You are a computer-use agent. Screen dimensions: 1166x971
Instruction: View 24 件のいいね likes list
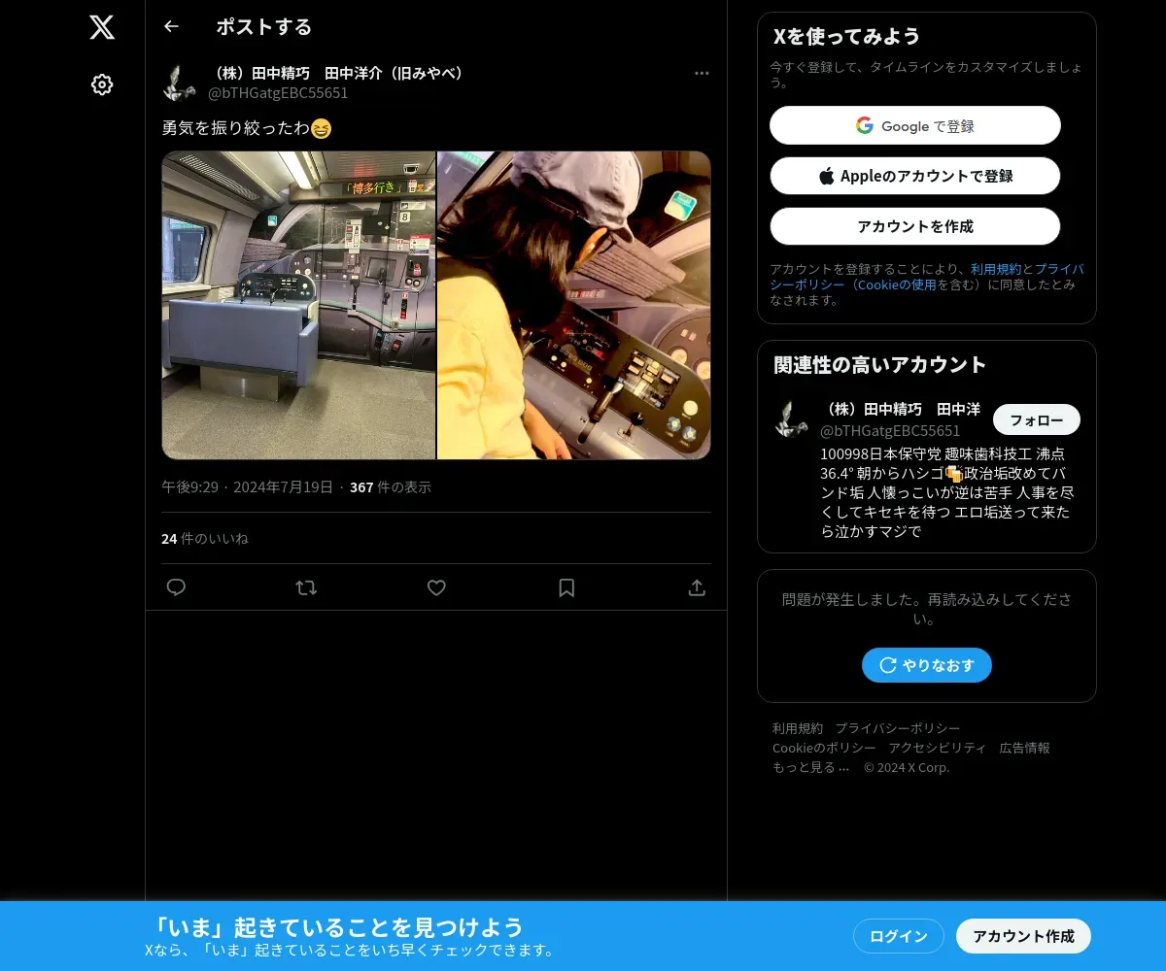205,538
